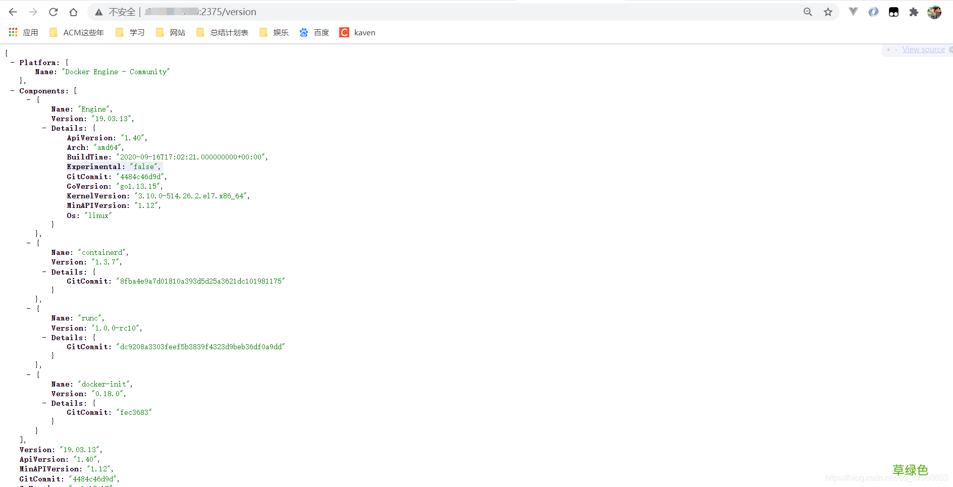Click the View source link
Image resolution: width=953 pixels, height=487 pixels.
pos(923,49)
